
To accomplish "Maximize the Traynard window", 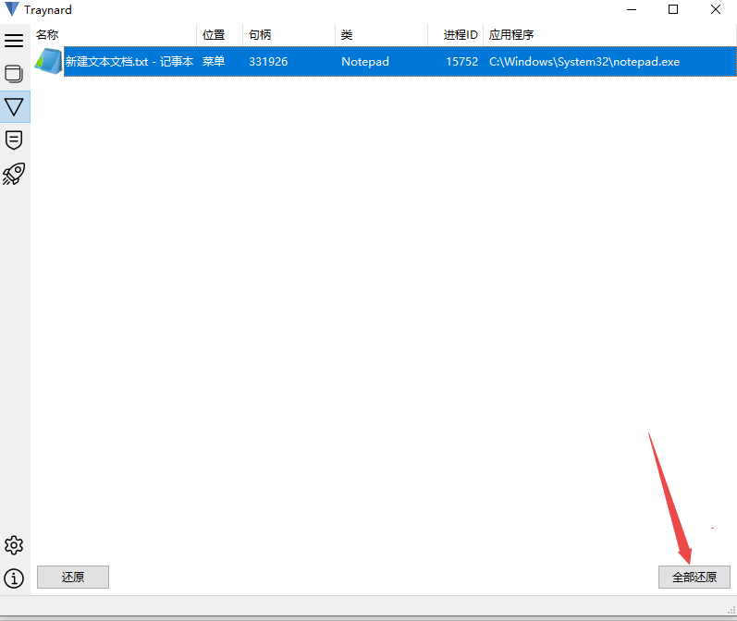I will pyautogui.click(x=673, y=10).
